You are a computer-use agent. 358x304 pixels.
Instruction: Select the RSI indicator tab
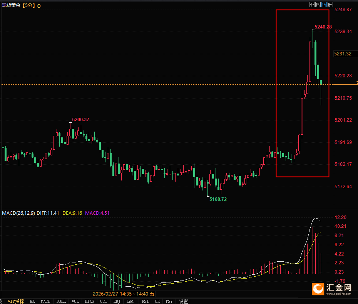point(145,301)
